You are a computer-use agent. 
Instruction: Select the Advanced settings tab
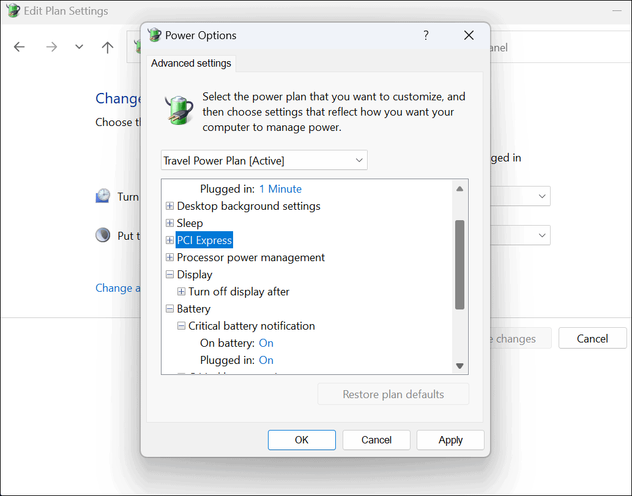point(191,63)
